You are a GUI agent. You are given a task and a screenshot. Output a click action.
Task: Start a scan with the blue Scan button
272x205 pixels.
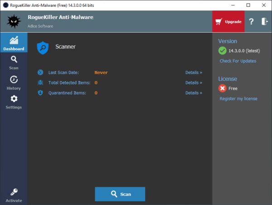[x=120, y=194]
